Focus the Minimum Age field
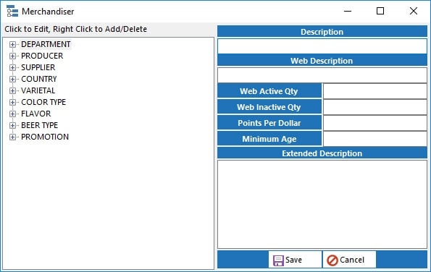This screenshot has height=272, width=431. (375, 139)
